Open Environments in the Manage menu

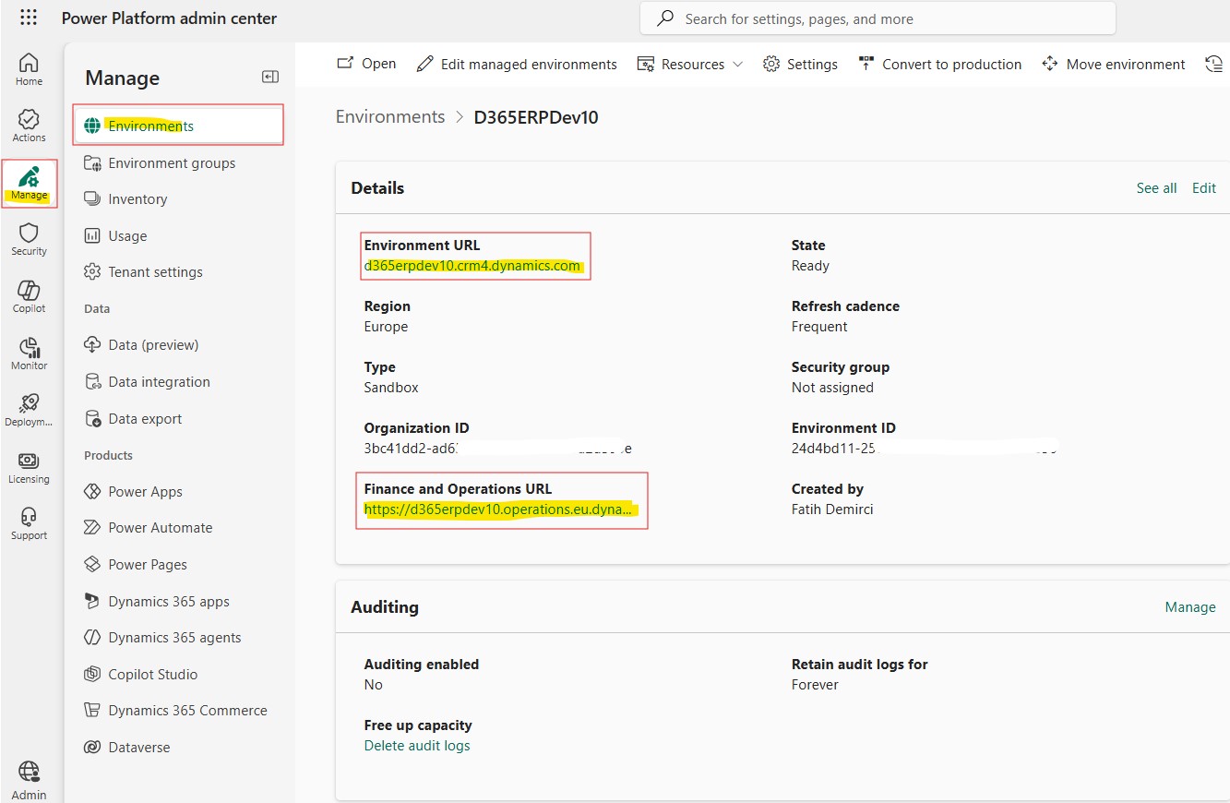click(x=178, y=126)
